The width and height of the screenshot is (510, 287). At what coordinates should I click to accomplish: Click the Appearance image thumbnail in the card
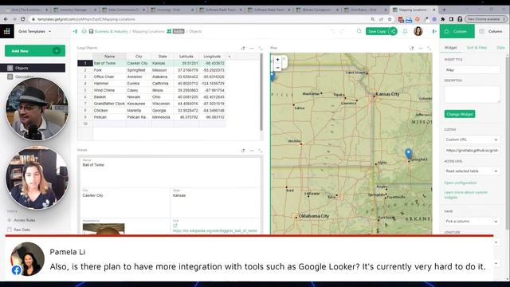coord(104,229)
